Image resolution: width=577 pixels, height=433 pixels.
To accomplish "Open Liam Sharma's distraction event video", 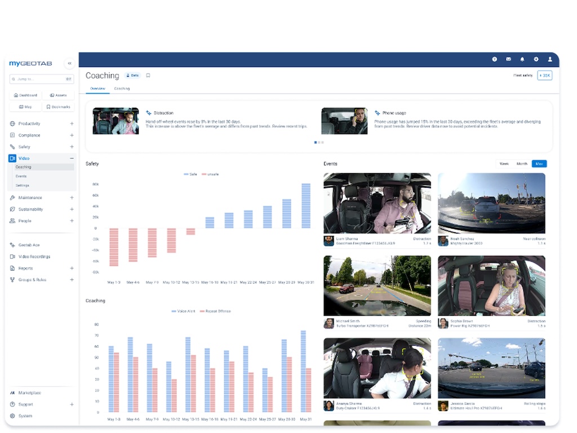I will [377, 203].
